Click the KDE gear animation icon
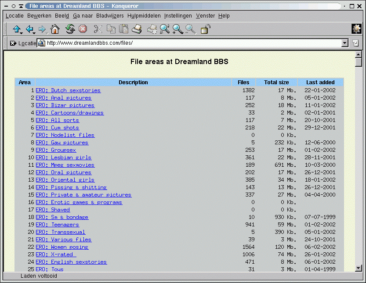The width and height of the screenshot is (366, 283). click(x=356, y=29)
